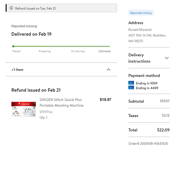The image size is (181, 171).
Task: Click the name Ronald Mianecki
Action: tap(140, 30)
